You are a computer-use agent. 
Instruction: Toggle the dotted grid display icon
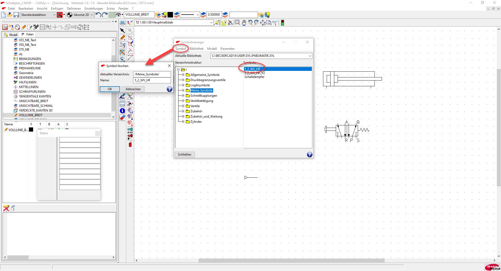pyautogui.click(x=112, y=15)
